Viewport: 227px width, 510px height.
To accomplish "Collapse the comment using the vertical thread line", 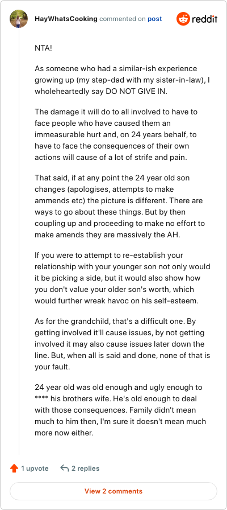I will point(19,242).
